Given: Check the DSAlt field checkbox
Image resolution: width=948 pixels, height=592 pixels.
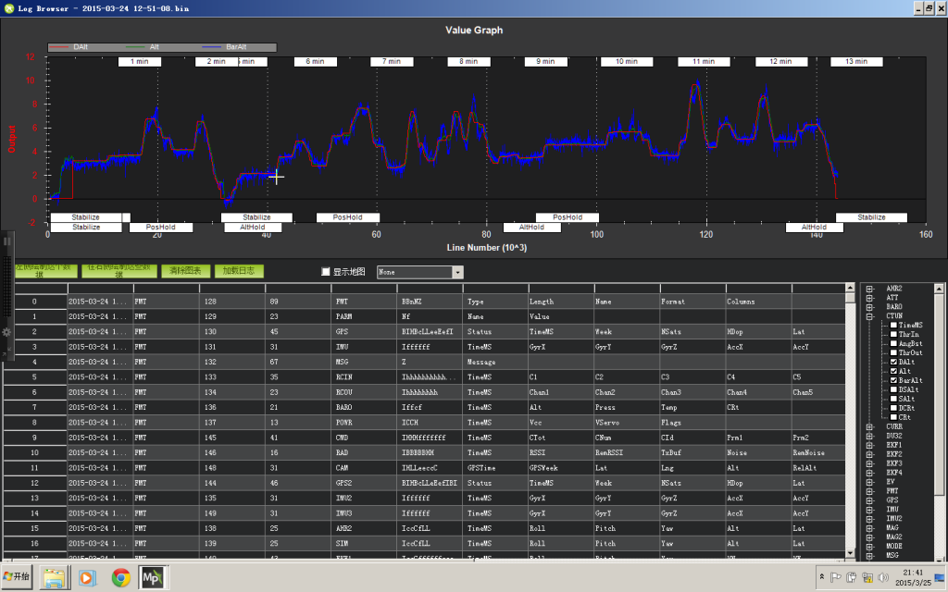Looking at the screenshot, I should point(893,389).
